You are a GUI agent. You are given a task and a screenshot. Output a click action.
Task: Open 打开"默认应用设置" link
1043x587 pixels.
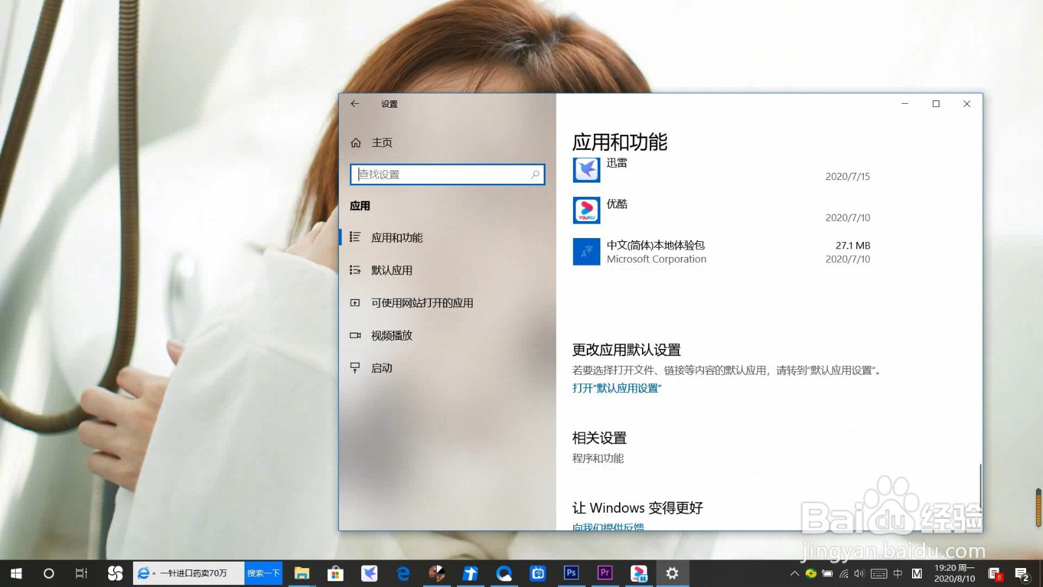(x=615, y=388)
